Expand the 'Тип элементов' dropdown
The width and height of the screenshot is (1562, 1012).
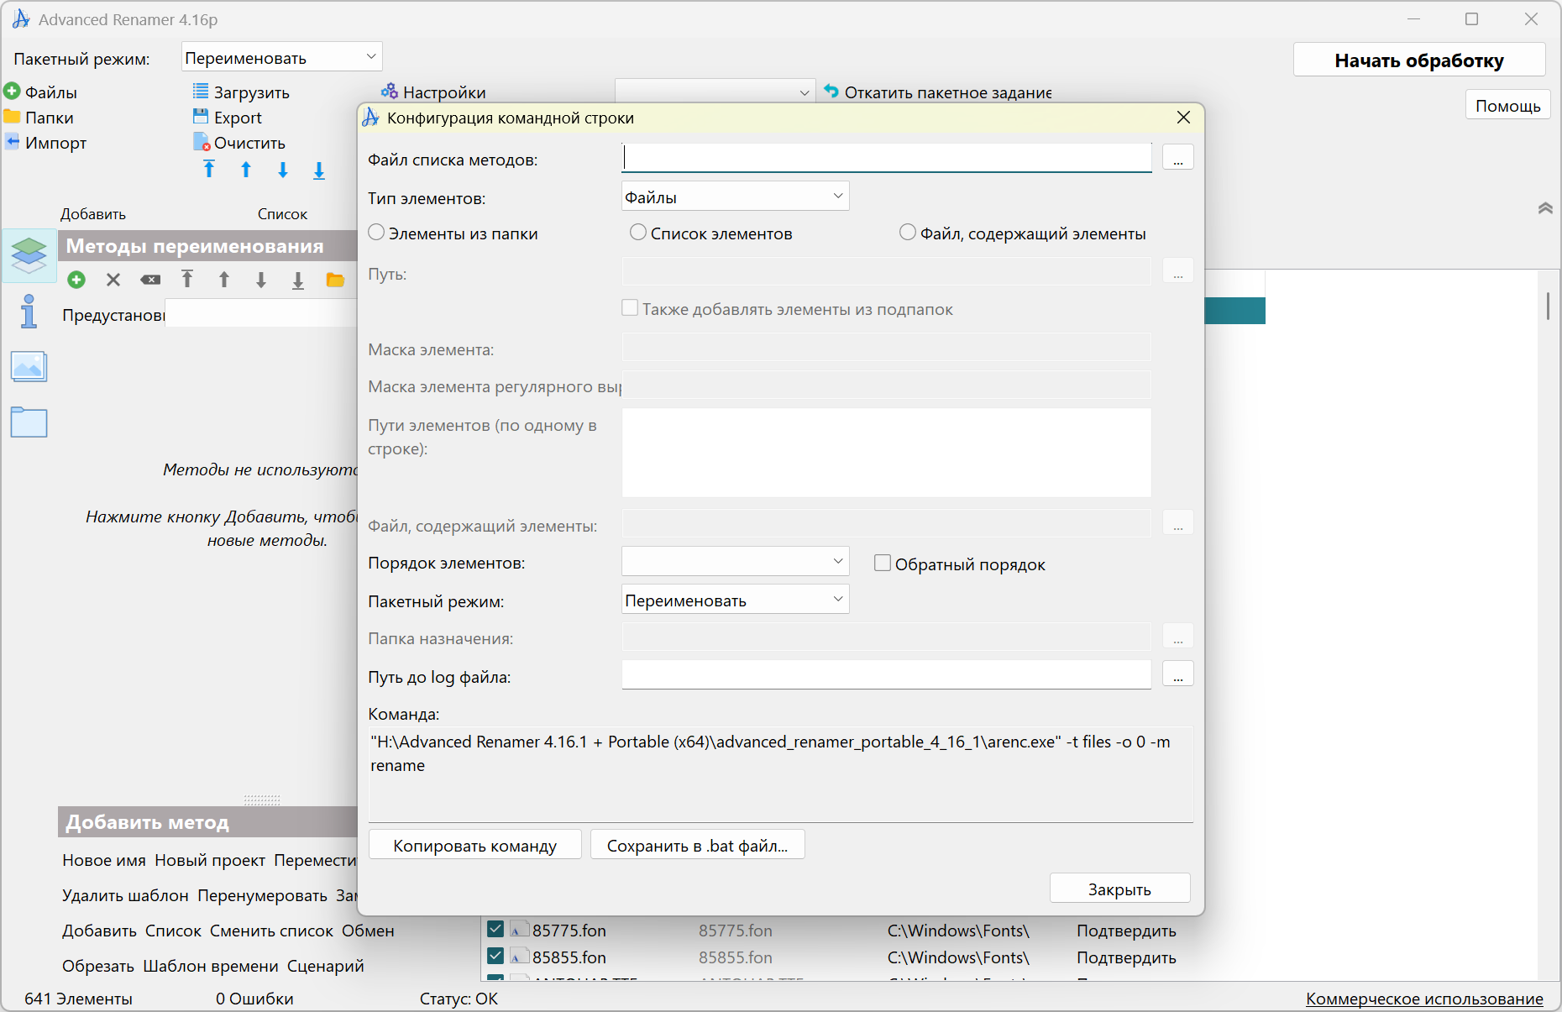pos(735,197)
